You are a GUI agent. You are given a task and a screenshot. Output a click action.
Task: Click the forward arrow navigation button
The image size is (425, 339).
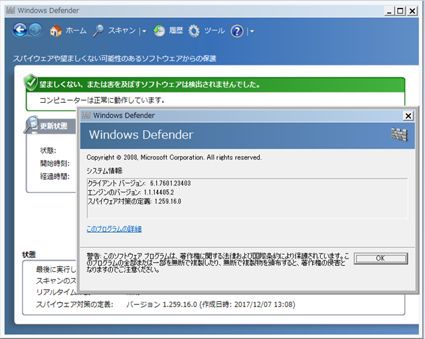[35, 30]
